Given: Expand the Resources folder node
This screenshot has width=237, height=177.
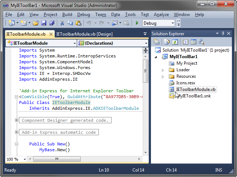Looking at the screenshot, I should 163,77.
